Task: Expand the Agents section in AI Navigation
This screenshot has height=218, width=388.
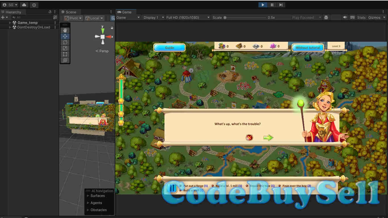Action: 88,203
